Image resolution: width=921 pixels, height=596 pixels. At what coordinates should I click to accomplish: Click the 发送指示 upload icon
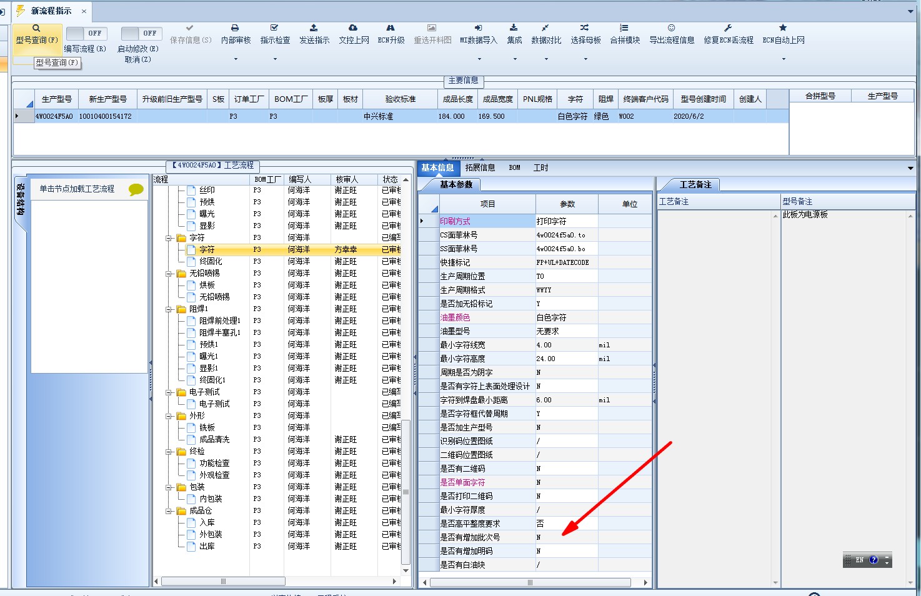coord(314,28)
